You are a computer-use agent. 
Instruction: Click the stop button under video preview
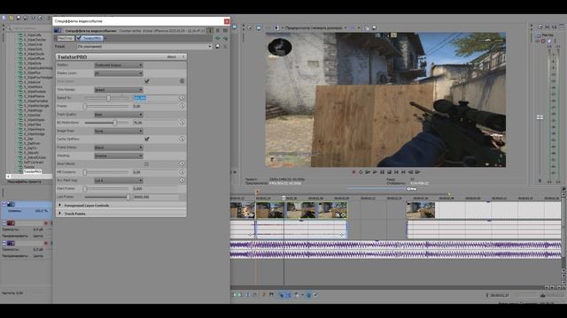point(389,172)
